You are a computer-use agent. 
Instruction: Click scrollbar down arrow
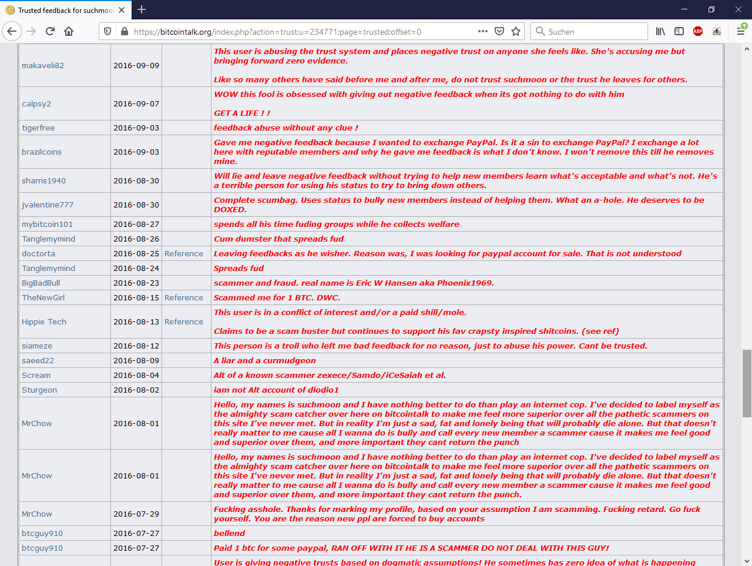click(747, 561)
